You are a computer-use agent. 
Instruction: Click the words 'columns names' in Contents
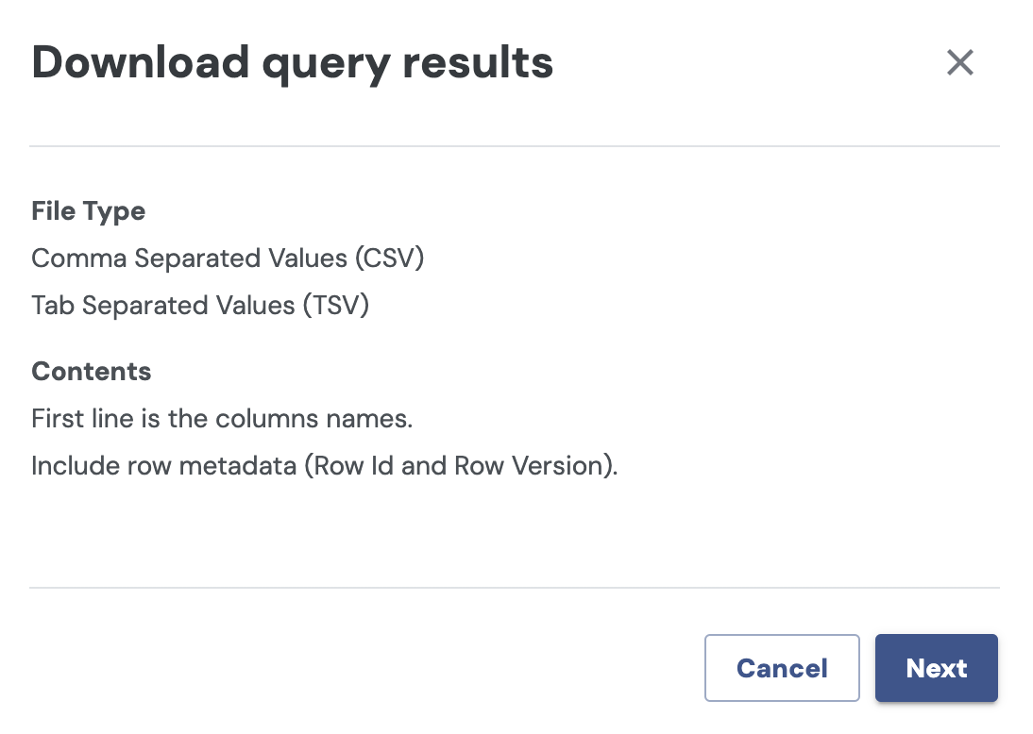(x=331, y=418)
